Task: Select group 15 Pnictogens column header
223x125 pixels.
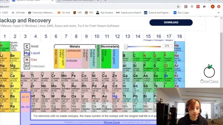Action: coord(148,37)
